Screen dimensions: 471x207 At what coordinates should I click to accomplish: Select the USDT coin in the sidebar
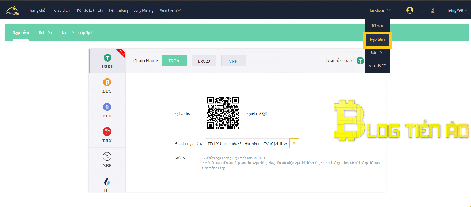coord(107,61)
